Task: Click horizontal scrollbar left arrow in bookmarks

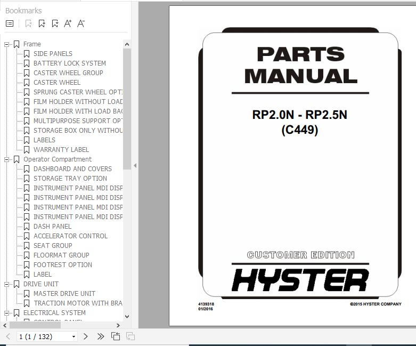Action: click(5, 325)
